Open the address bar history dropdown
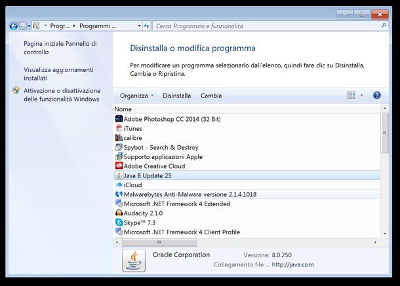The width and height of the screenshot is (400, 286). pyautogui.click(x=139, y=26)
